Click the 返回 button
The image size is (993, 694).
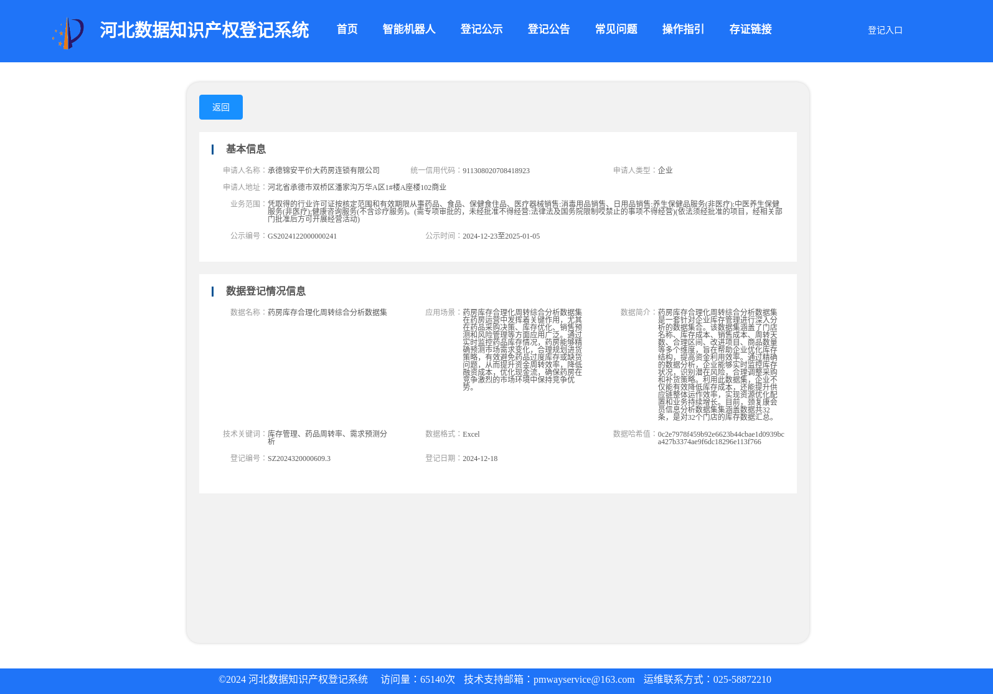click(221, 107)
